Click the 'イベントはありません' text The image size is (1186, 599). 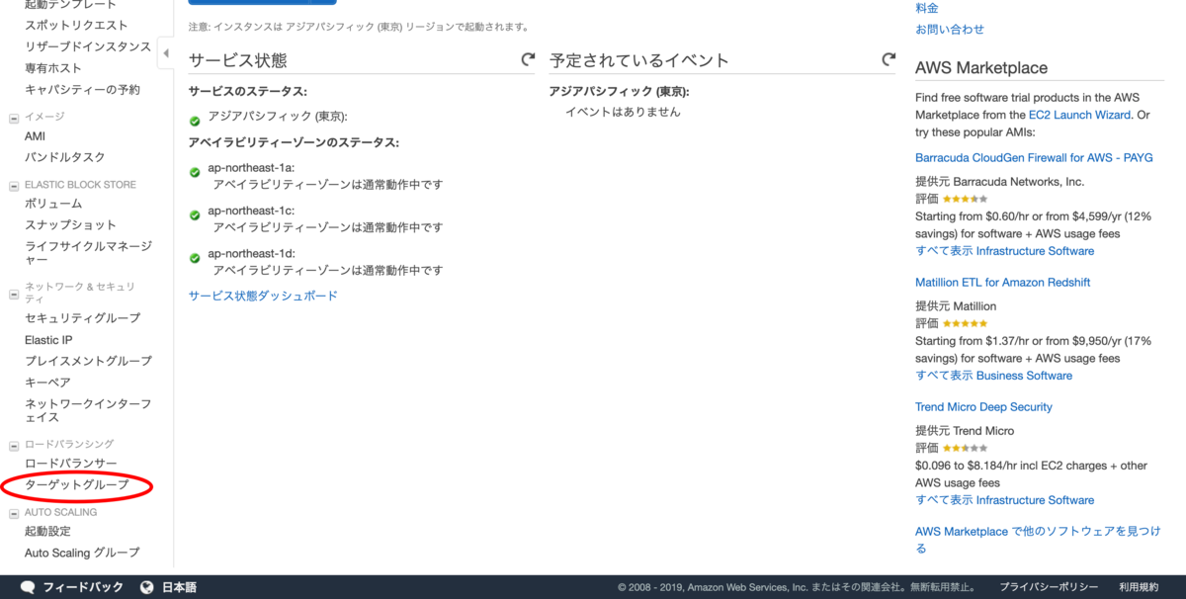[623, 112]
